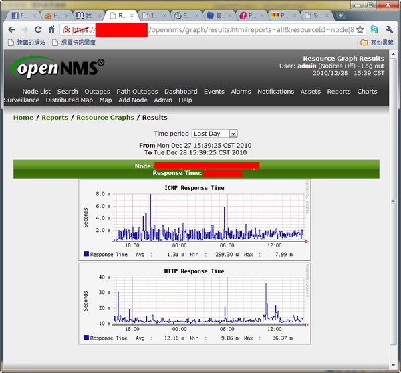Open the Help menu item

tap(185, 100)
